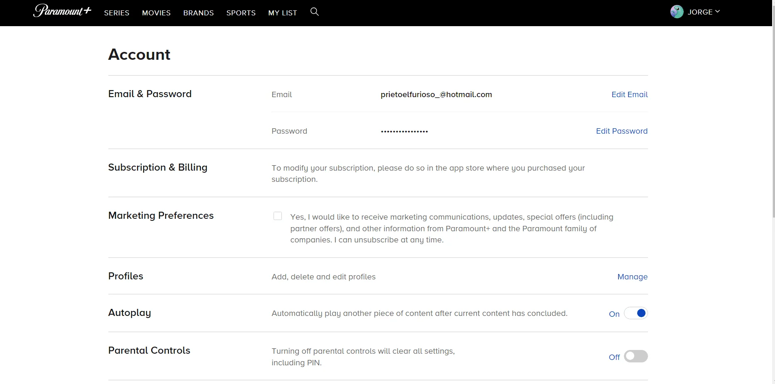Expand the JORGE profile dropdown
This screenshot has width=775, height=384.
tap(704, 12)
